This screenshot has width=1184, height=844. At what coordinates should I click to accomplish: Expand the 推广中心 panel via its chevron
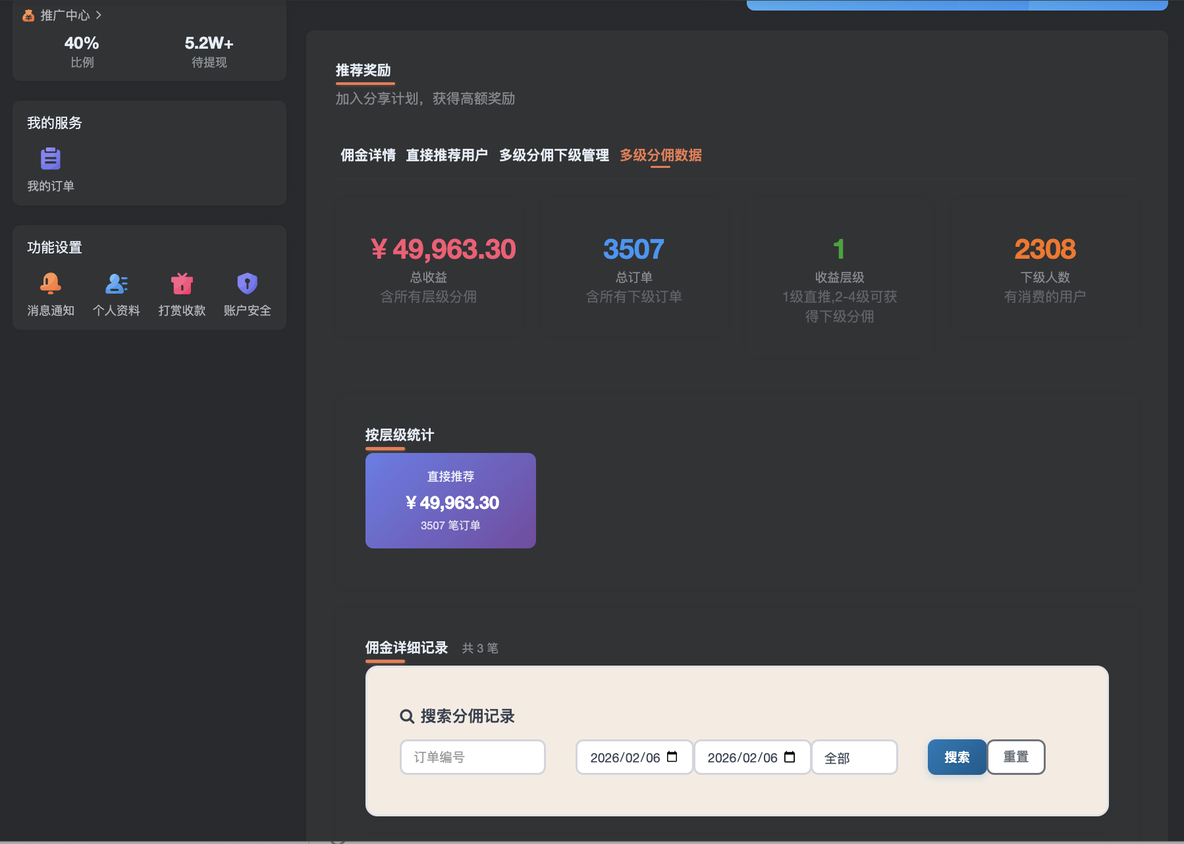tap(99, 14)
